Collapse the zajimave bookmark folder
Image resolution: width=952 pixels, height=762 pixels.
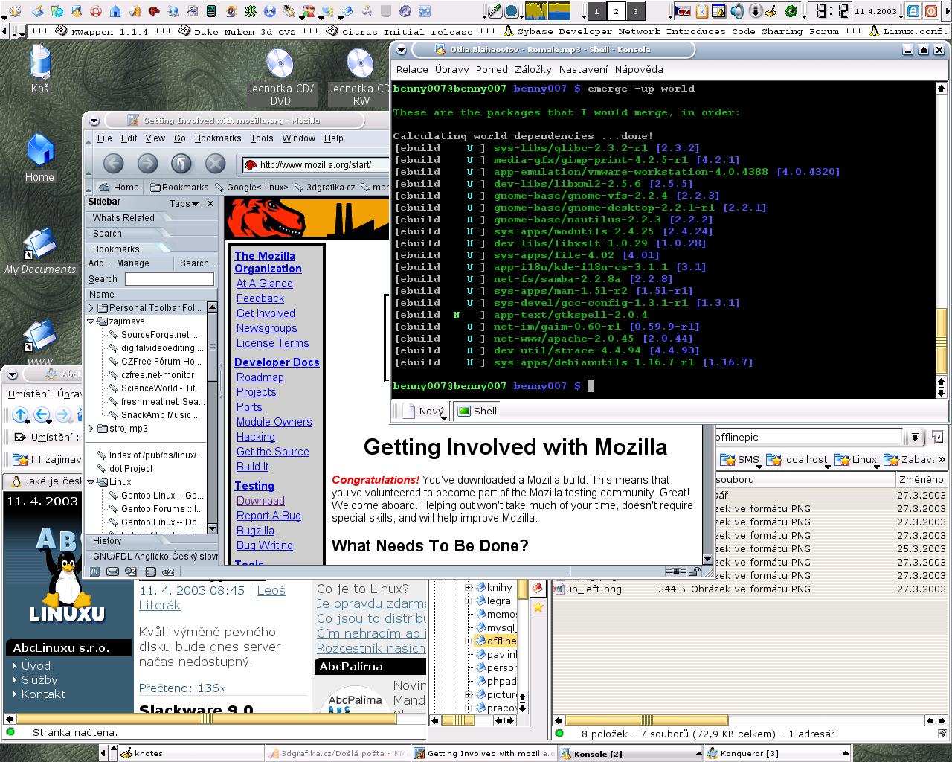click(x=91, y=321)
